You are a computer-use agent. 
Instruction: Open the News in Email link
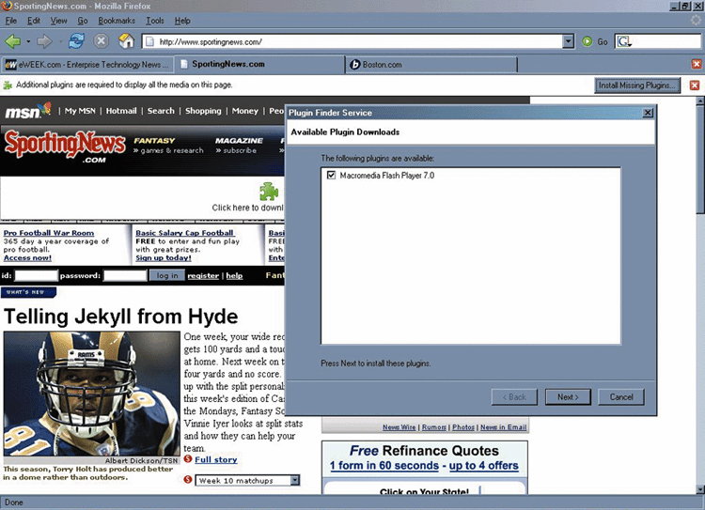(x=503, y=427)
